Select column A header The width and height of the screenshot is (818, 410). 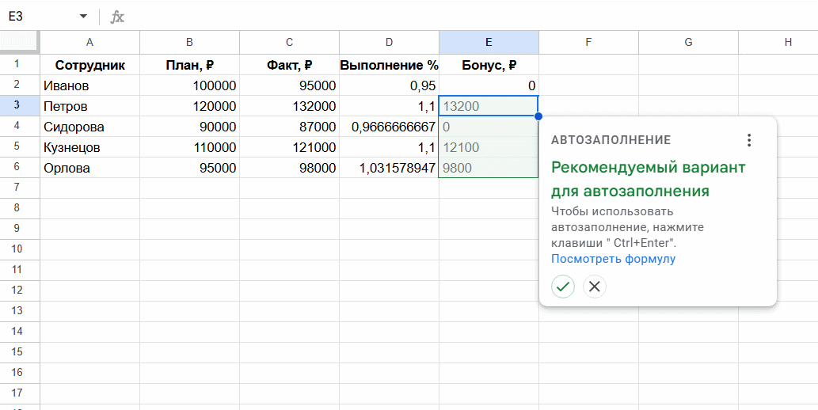pos(89,42)
